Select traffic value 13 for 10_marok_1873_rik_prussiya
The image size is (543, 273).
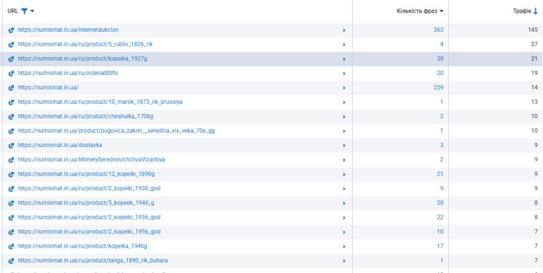[x=535, y=103]
